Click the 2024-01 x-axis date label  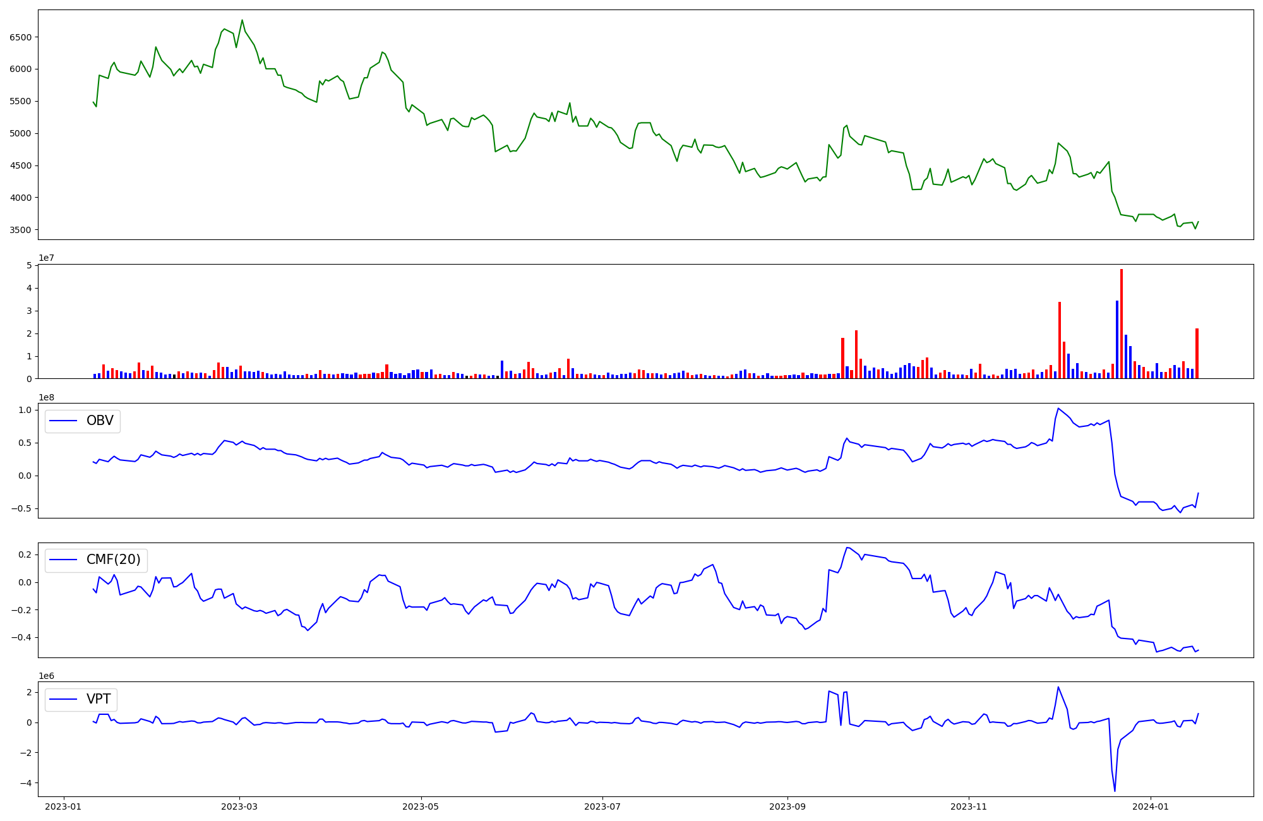(1151, 806)
